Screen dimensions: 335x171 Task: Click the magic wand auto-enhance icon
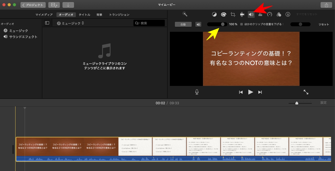pyautogui.click(x=185, y=14)
